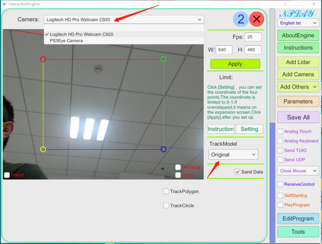Click the red X close camera panel icon
Screen dimensions: 322x244
tap(256, 19)
